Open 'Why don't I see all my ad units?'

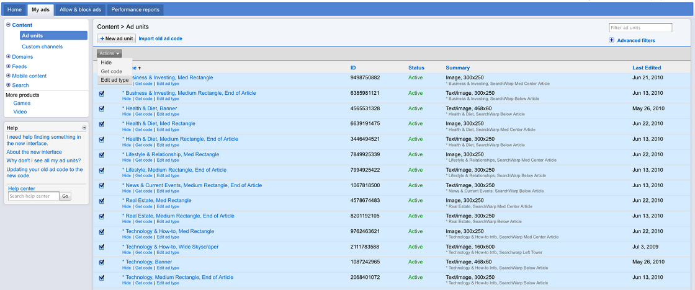point(44,160)
